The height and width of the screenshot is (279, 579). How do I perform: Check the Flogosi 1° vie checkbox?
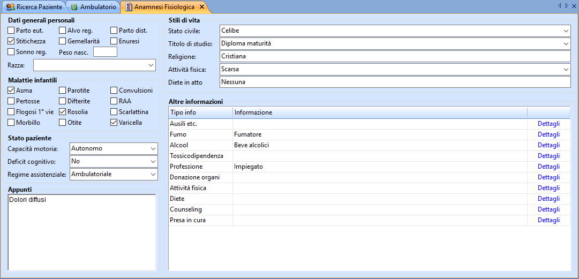click(11, 112)
